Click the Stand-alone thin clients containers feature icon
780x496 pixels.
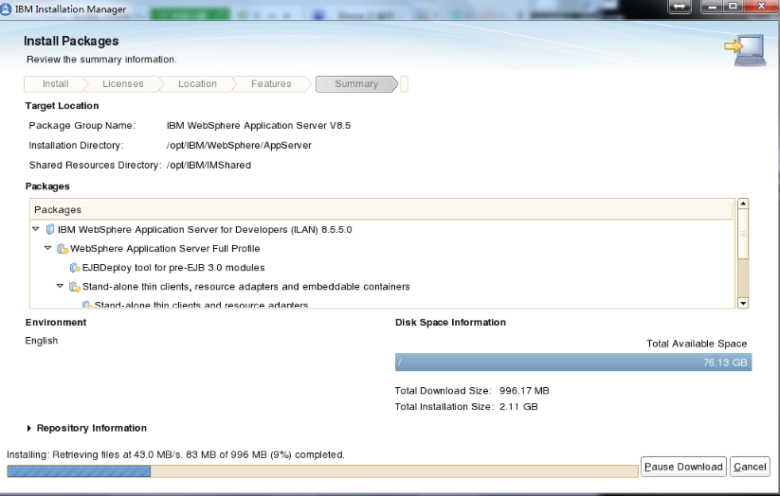[75, 287]
